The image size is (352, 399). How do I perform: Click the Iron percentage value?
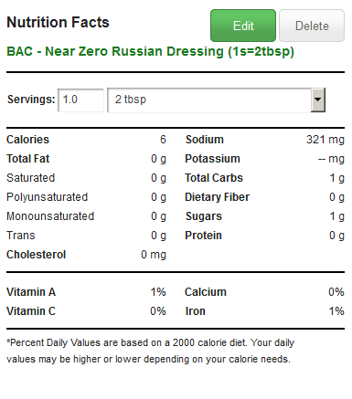pos(336,311)
